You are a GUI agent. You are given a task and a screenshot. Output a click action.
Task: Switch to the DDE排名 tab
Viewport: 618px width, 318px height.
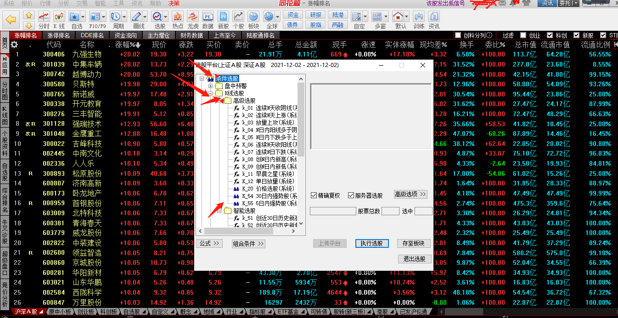92,35
